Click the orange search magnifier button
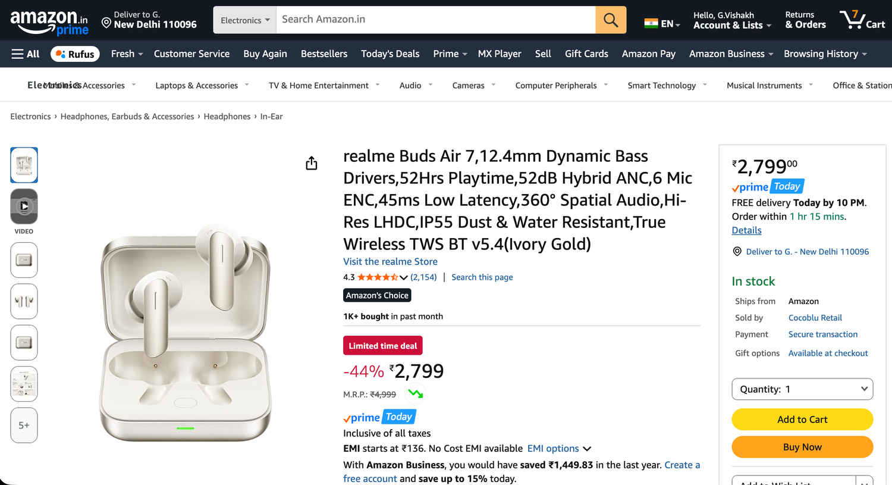Image resolution: width=892 pixels, height=485 pixels. (611, 20)
